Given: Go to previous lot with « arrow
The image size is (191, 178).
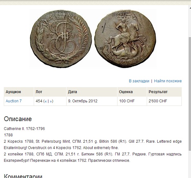Looking at the screenshot, I should coord(46,101).
